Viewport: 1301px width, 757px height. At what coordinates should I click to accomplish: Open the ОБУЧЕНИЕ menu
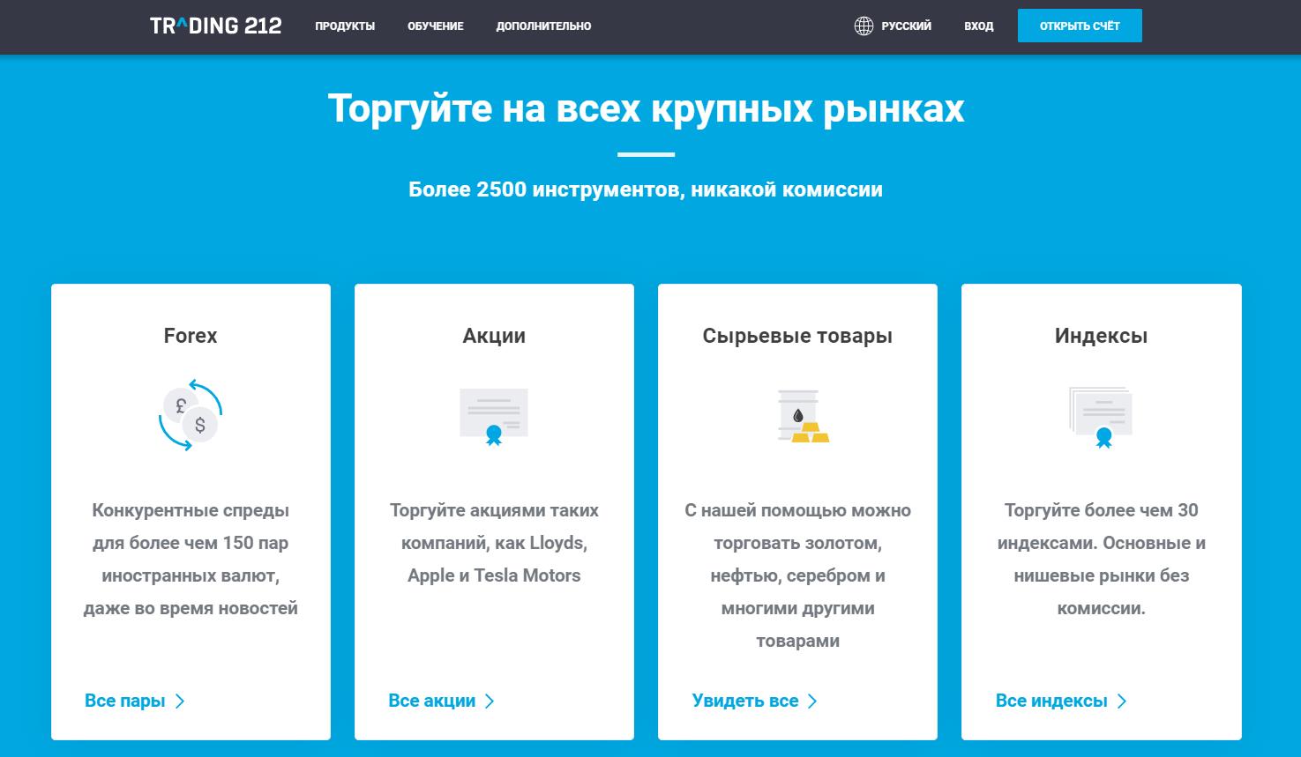coord(435,26)
